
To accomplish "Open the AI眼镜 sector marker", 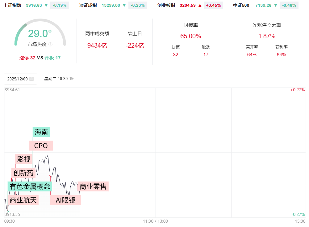I will point(65,200).
